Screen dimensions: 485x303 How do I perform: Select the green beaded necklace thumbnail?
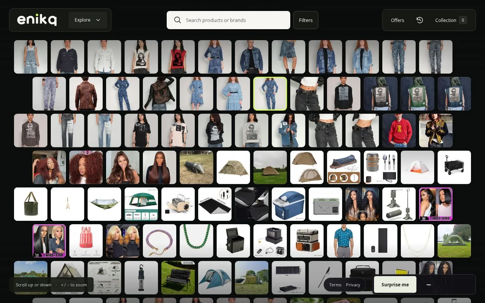click(x=196, y=241)
